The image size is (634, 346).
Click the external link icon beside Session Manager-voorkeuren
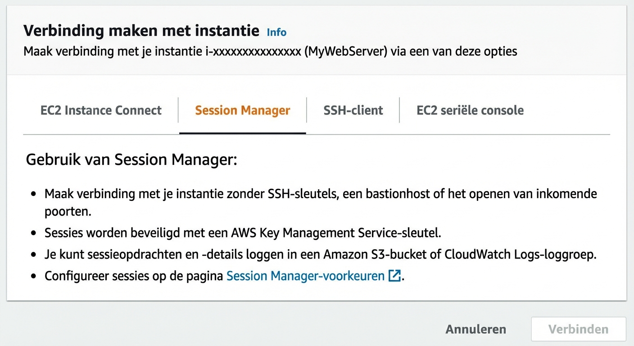pyautogui.click(x=395, y=276)
